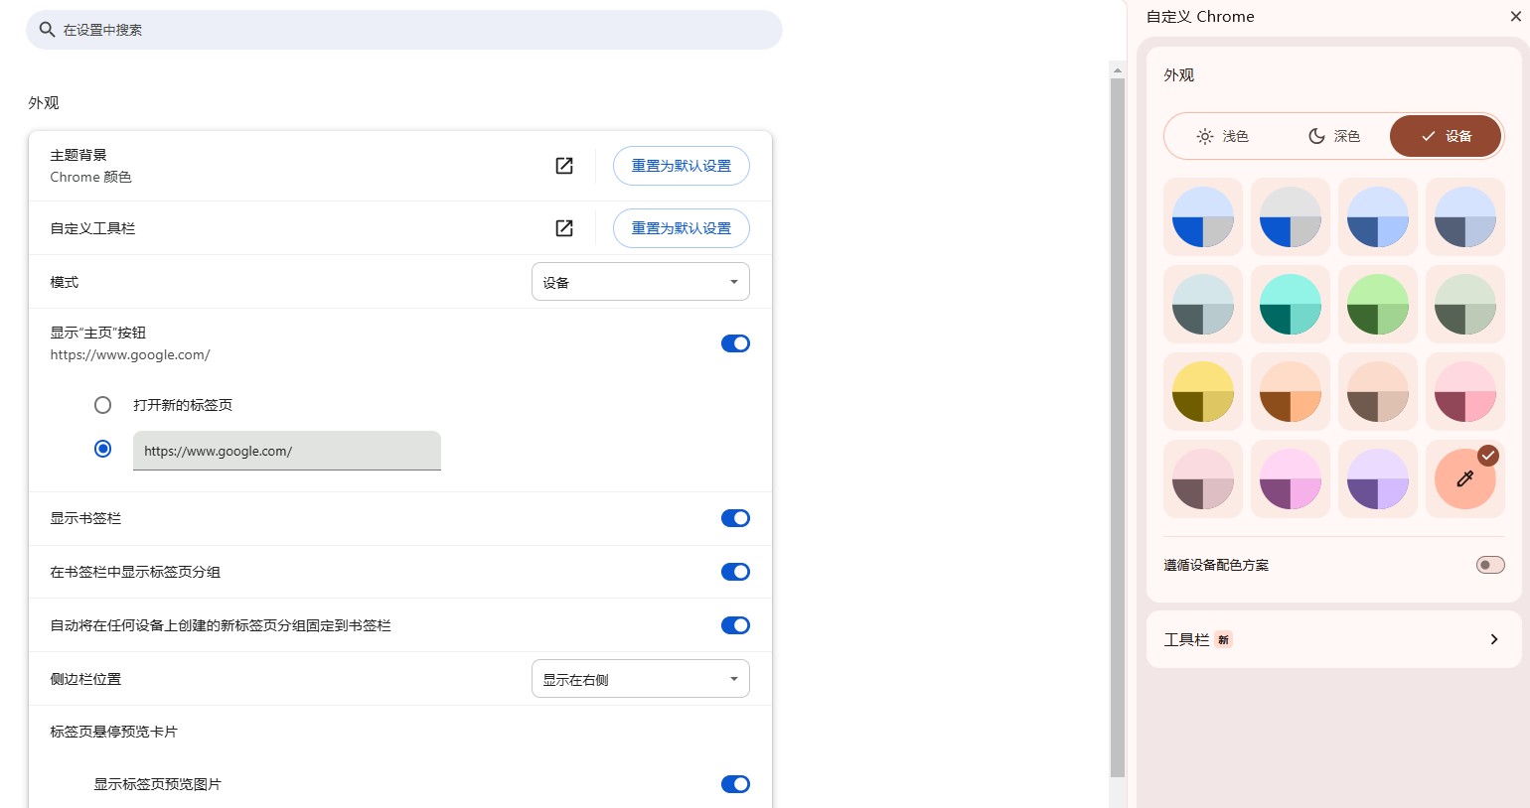Choose the aqua teal swatch
The image size is (1530, 808).
pos(1291,305)
